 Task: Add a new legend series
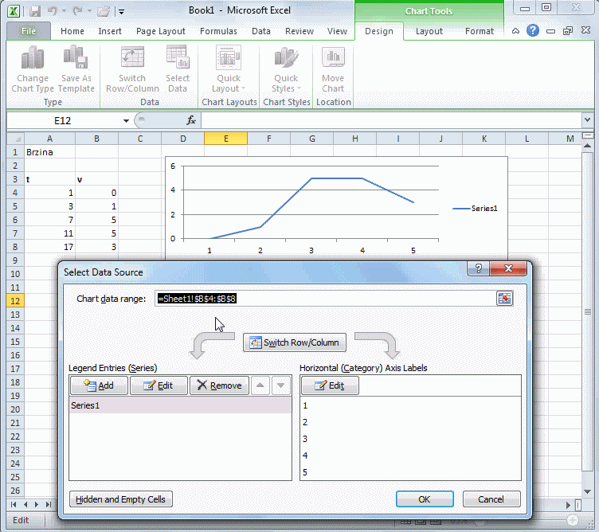coord(98,385)
